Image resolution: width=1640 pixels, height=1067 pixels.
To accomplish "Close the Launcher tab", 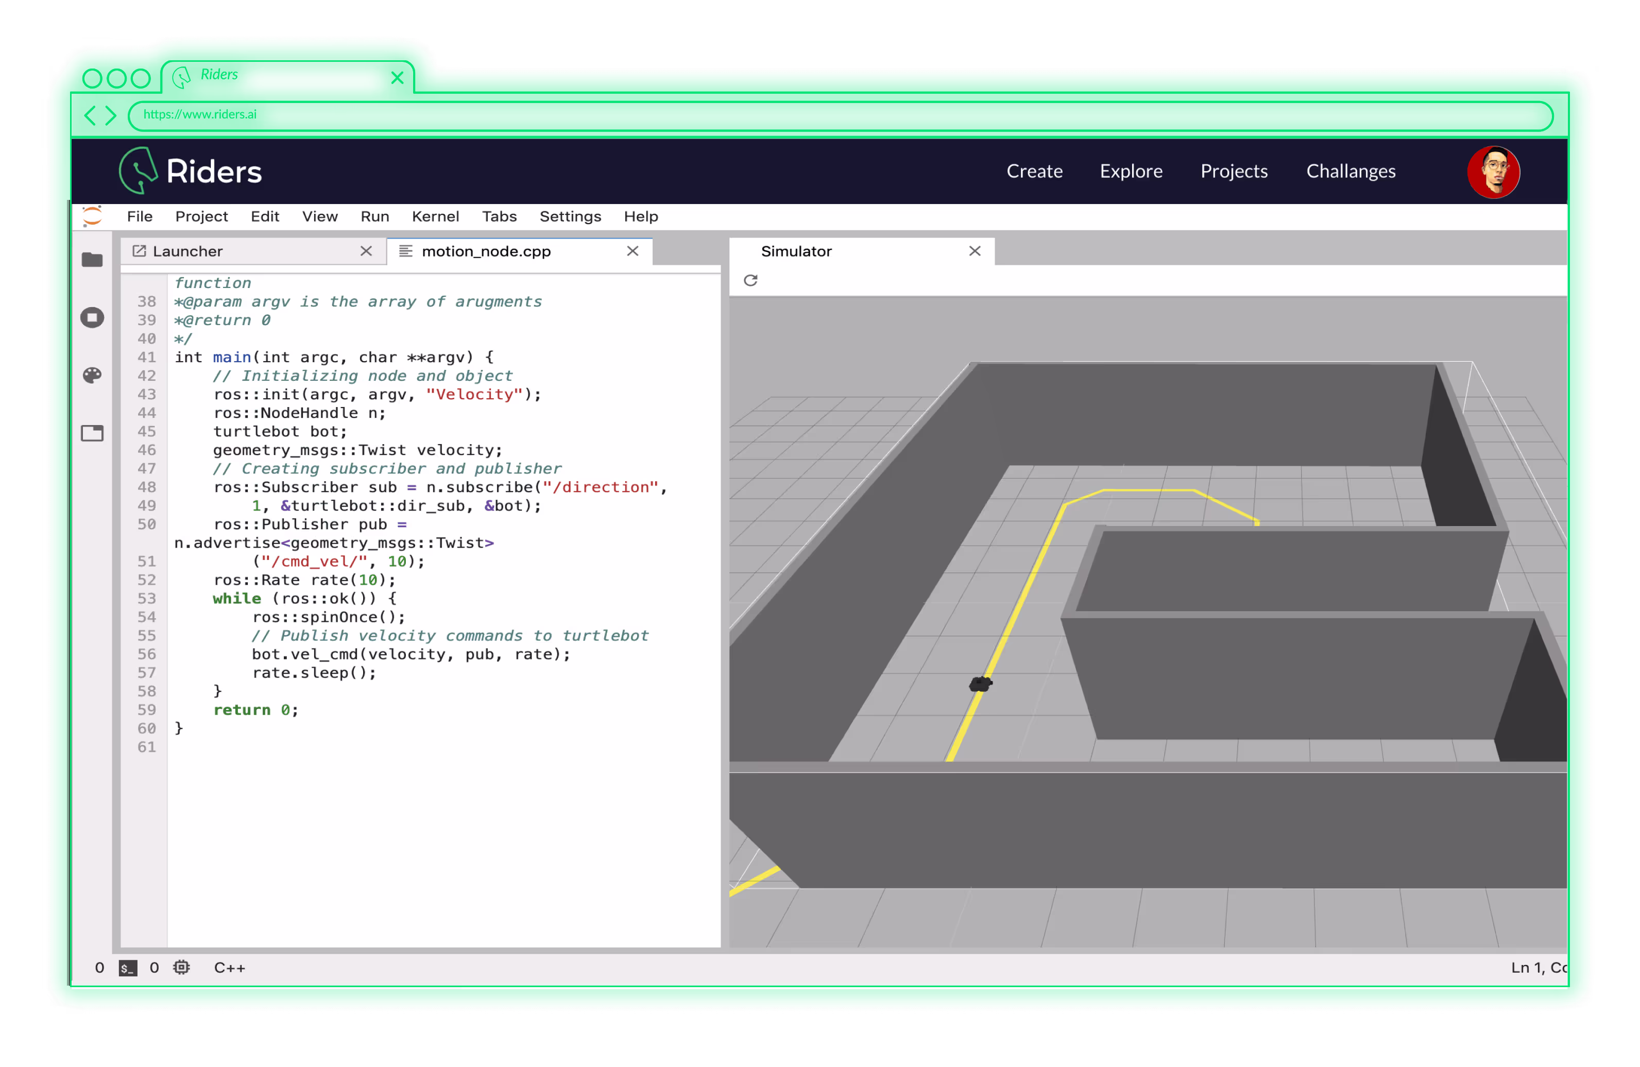I will 366,251.
